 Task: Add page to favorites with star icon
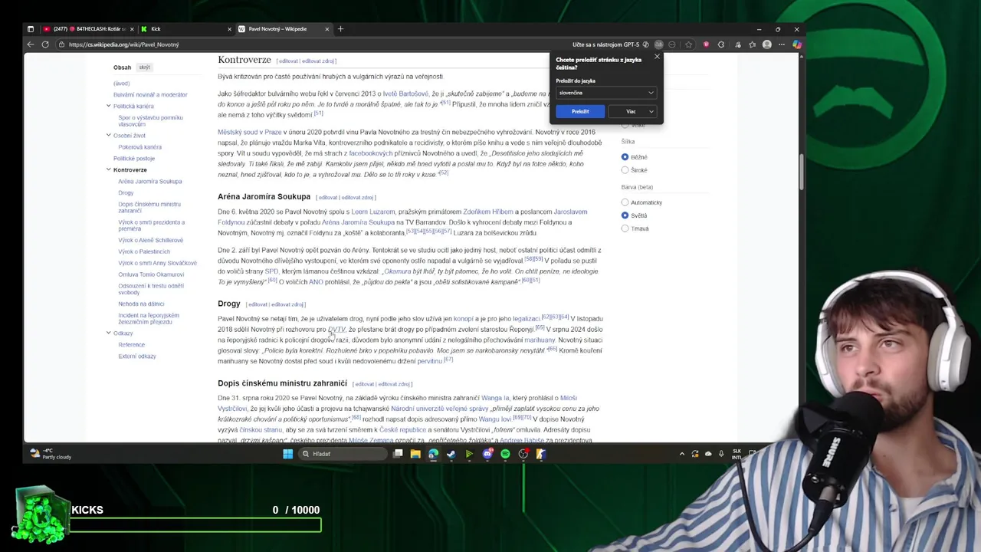pyautogui.click(x=688, y=44)
